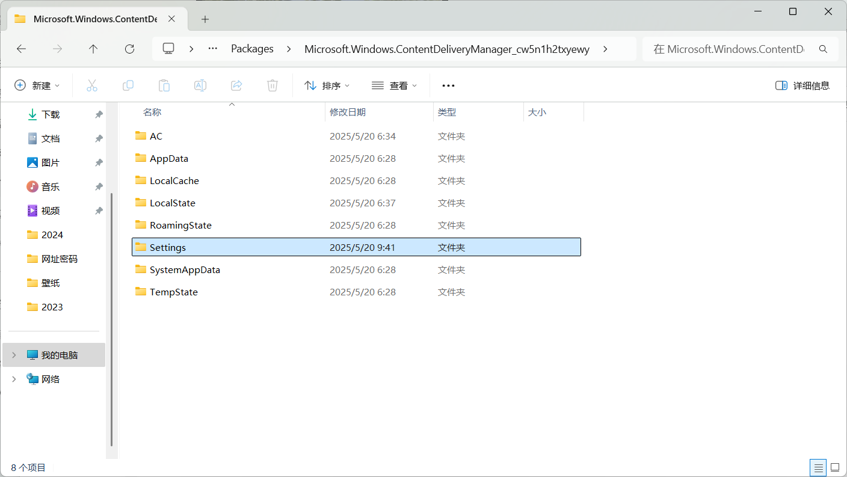Switch to large icons view in status bar

[x=834, y=467]
